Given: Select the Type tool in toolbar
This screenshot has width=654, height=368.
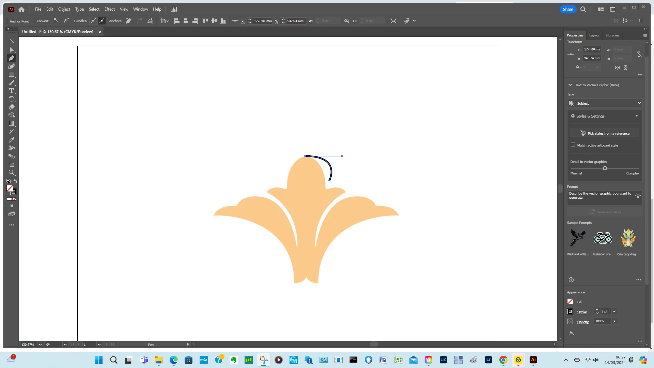Looking at the screenshot, I should (x=12, y=91).
